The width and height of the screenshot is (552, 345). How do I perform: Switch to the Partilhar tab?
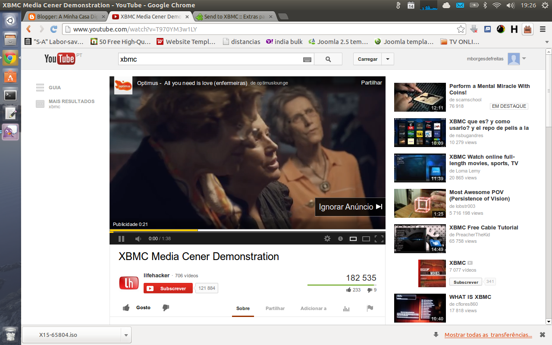(x=275, y=308)
